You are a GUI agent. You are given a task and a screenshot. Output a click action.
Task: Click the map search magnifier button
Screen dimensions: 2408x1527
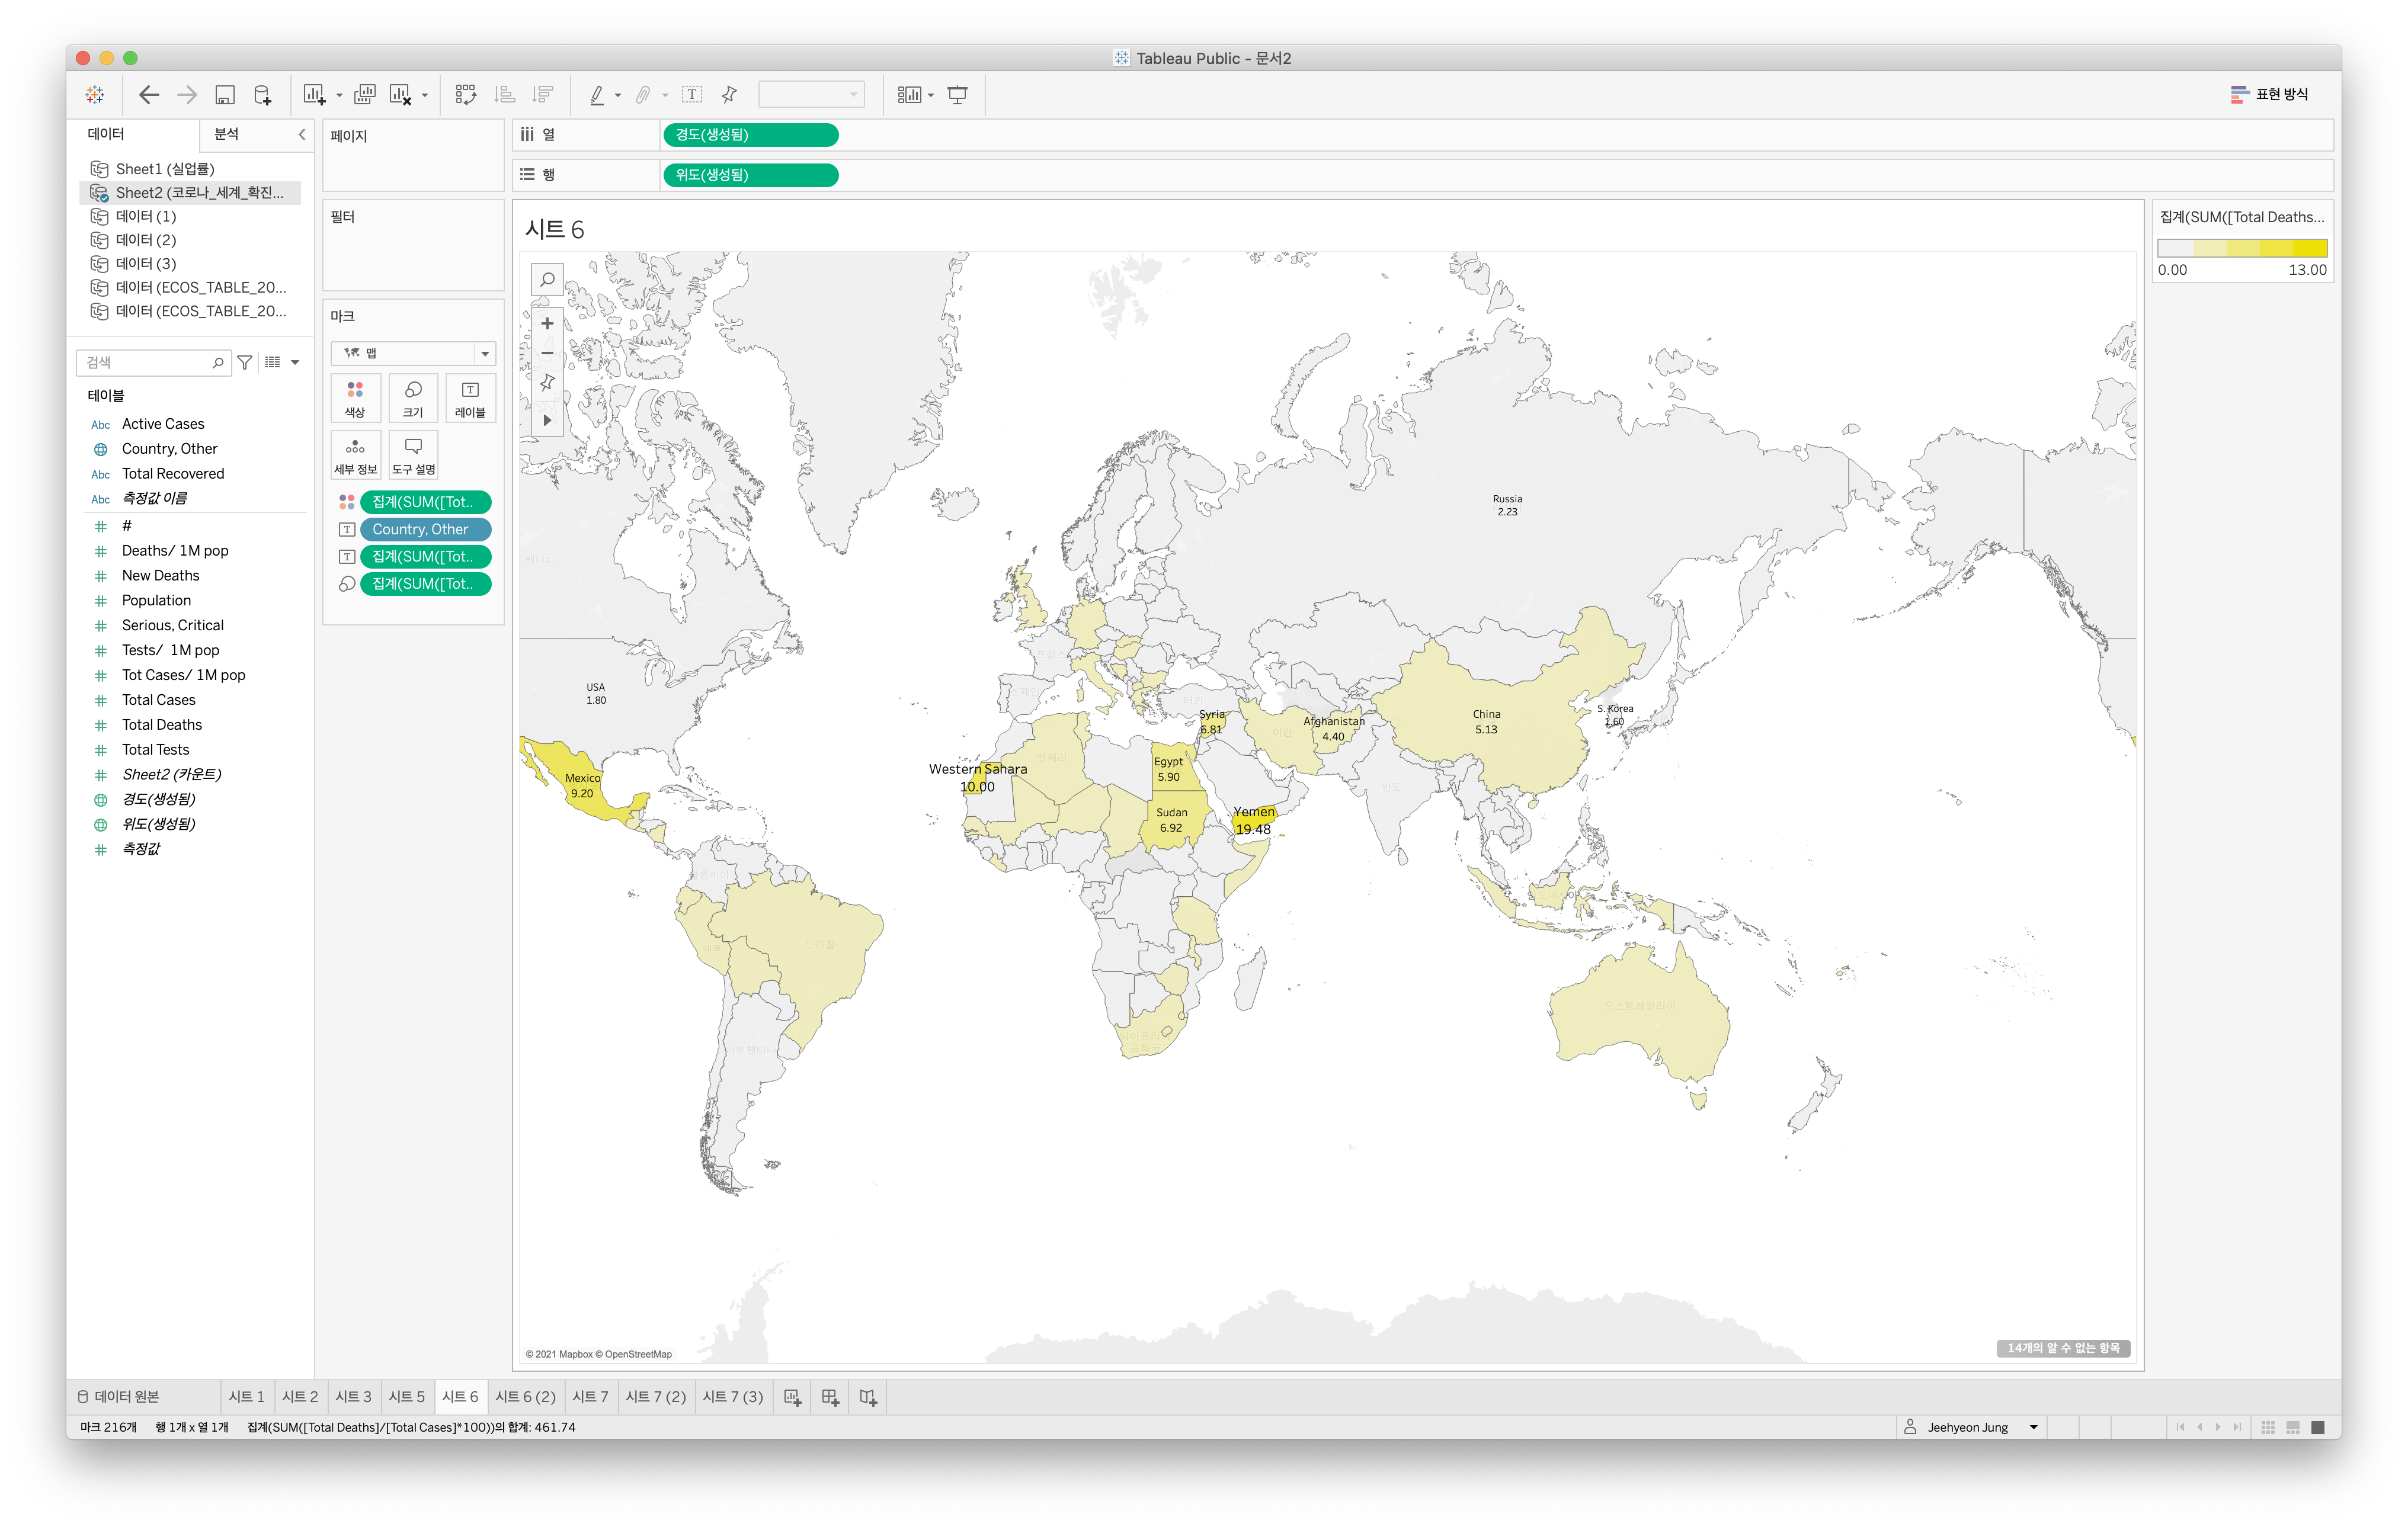point(547,280)
